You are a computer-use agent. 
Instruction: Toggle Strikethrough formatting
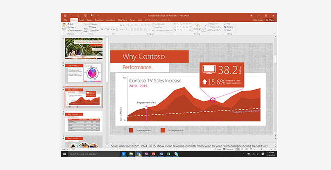pos(114,30)
